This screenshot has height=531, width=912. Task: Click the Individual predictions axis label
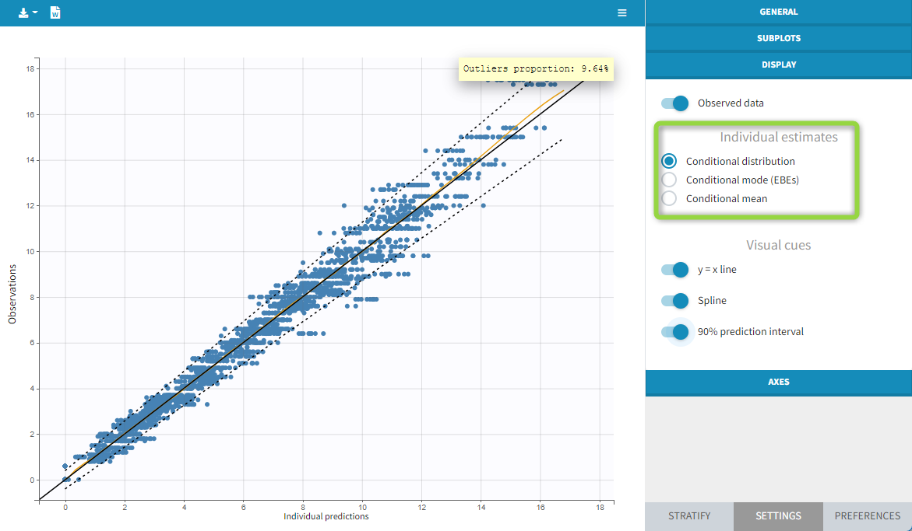(326, 516)
